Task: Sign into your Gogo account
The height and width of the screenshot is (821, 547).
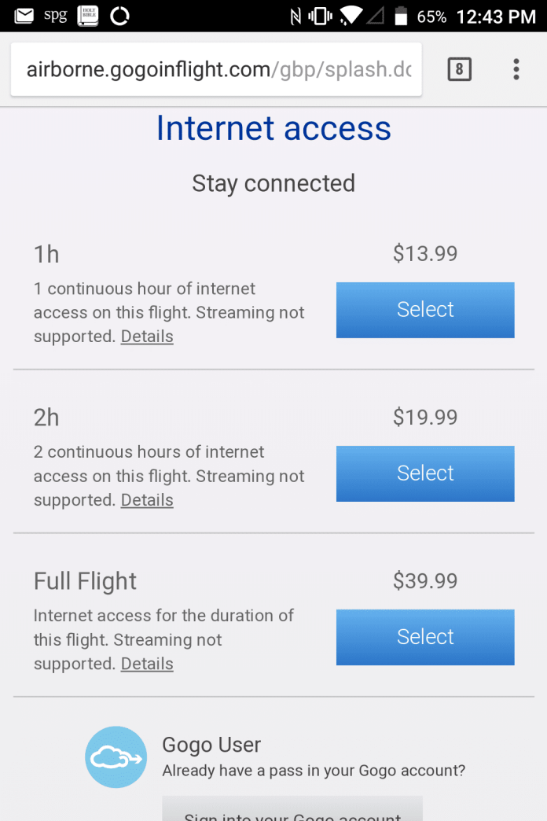Action: (x=292, y=812)
